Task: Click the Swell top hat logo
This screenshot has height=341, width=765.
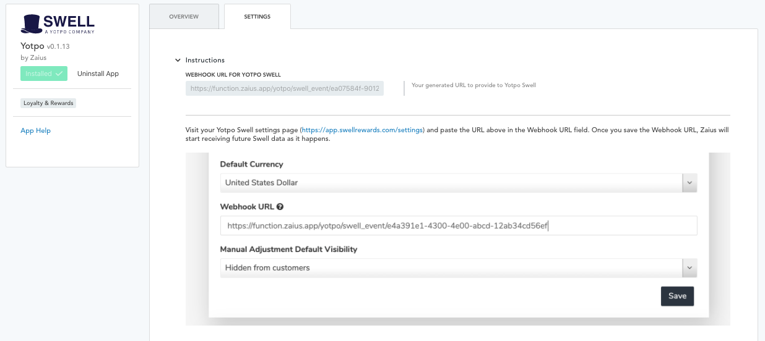Action: (58, 23)
